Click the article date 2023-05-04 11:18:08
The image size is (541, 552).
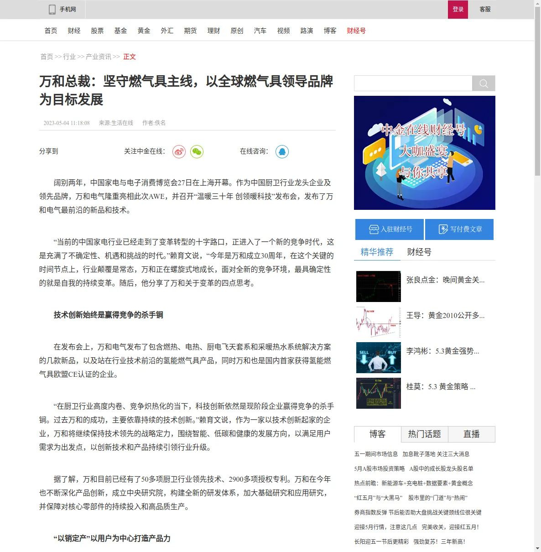67,123
